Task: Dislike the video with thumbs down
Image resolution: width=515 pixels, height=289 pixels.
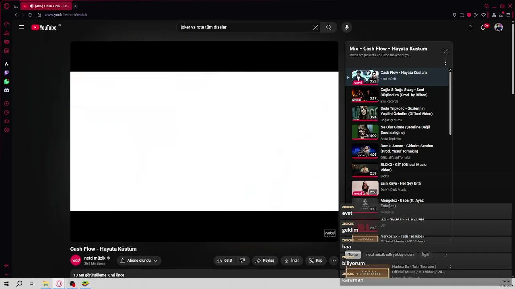Action: click(x=242, y=261)
